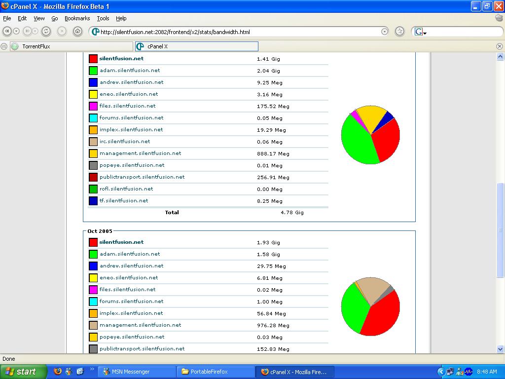Open the rofl.silentfusion.net link
Screen dimensions: 505x379
tap(126, 189)
